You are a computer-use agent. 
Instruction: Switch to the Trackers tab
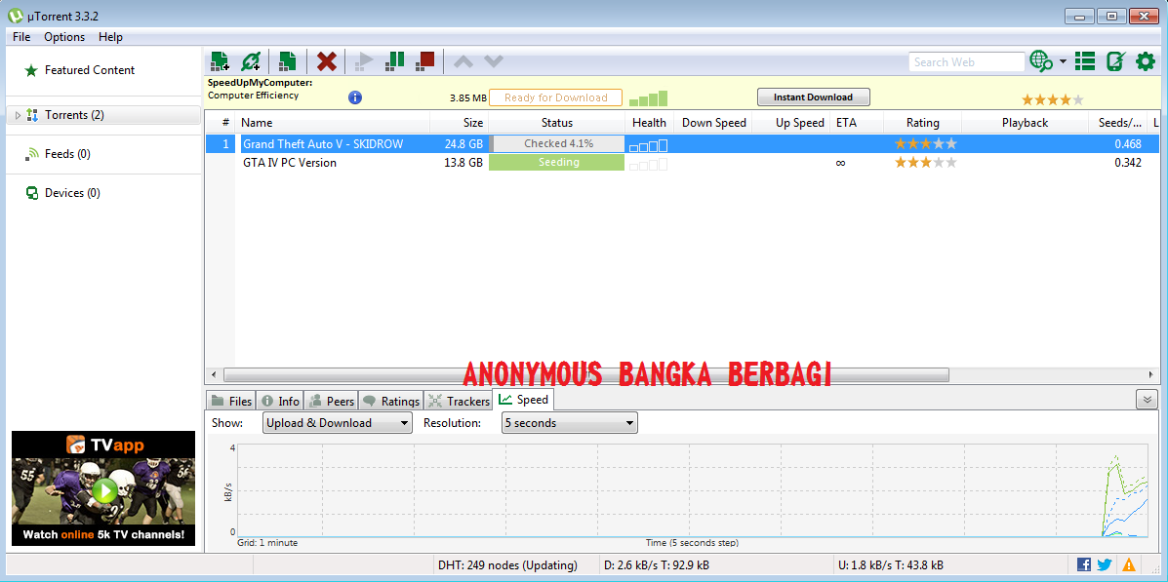pos(458,401)
